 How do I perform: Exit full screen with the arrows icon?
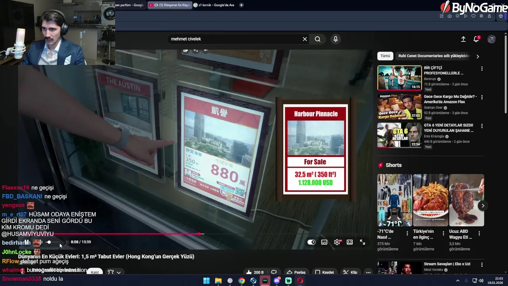tap(362, 242)
